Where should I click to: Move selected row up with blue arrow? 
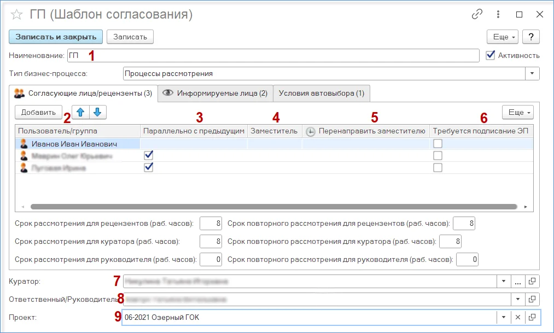tap(80, 112)
